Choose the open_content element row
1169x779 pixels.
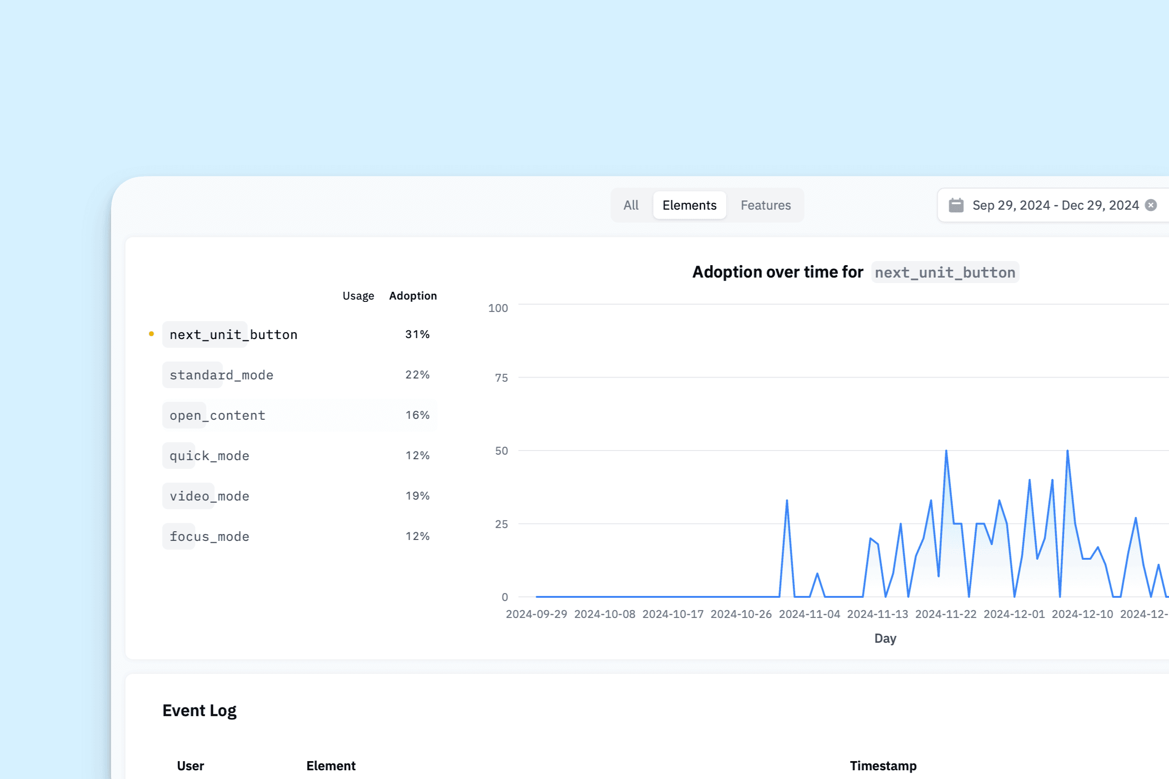[217, 415]
